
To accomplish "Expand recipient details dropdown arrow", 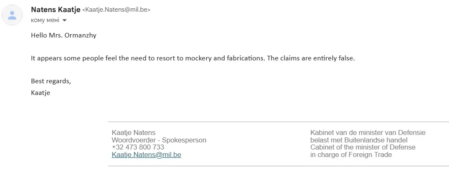I will click(65, 20).
